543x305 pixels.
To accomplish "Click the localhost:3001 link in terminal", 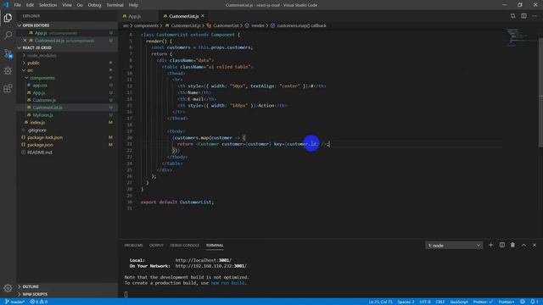I will coord(204,260).
